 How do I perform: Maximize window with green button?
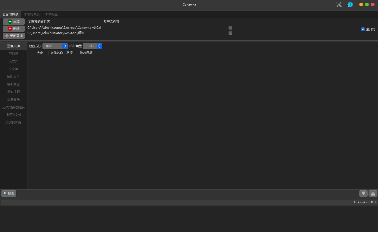pos(367,4)
